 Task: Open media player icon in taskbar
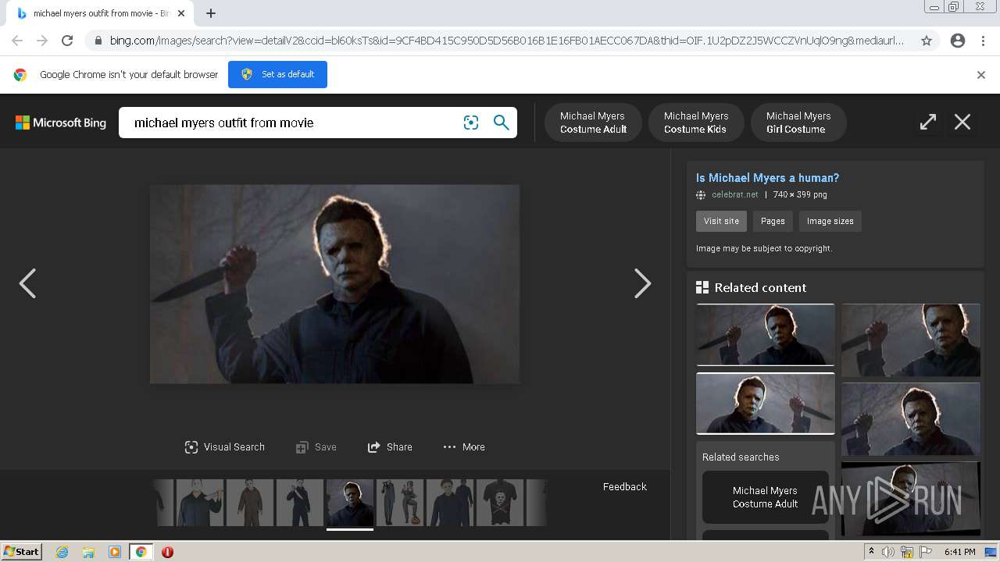(114, 552)
